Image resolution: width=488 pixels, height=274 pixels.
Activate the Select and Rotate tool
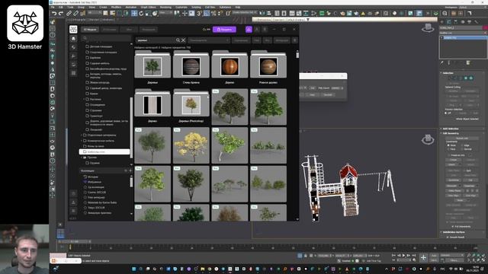(x=141, y=13)
